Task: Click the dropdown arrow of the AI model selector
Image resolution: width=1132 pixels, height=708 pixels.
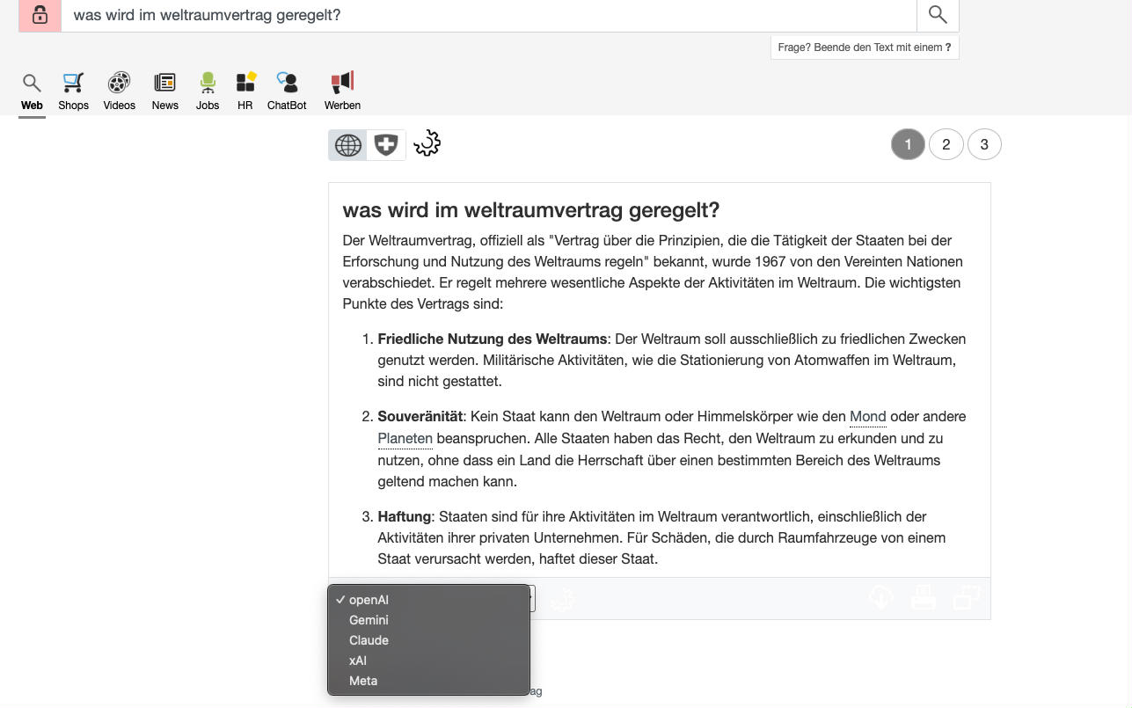Action: (531, 599)
